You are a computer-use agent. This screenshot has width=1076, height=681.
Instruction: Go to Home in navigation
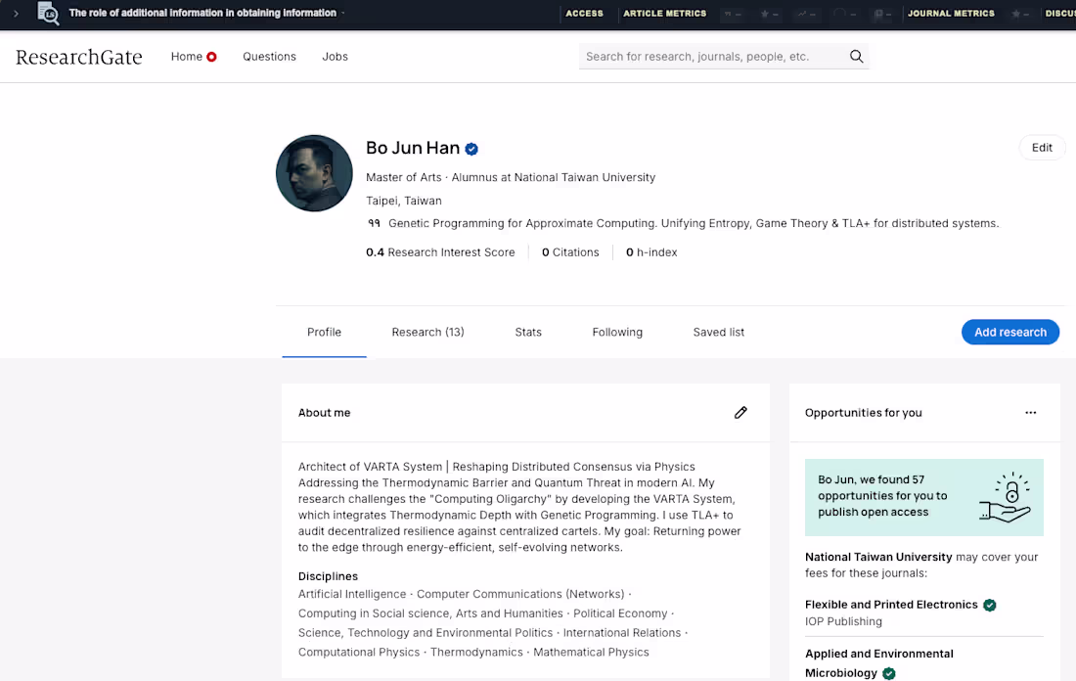tap(187, 57)
